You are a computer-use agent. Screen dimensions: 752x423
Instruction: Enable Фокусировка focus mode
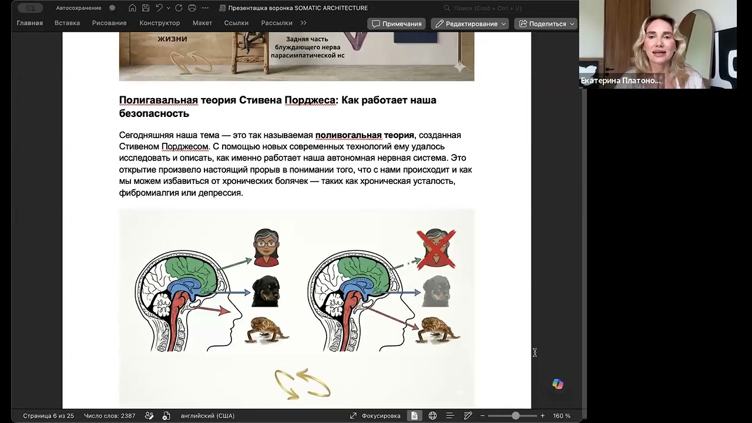[375, 415]
